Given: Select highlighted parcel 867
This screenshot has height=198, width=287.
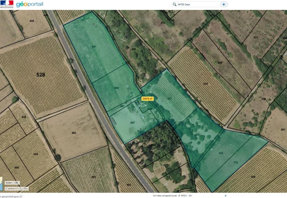Looking at the screenshot, I should tap(133, 123).
